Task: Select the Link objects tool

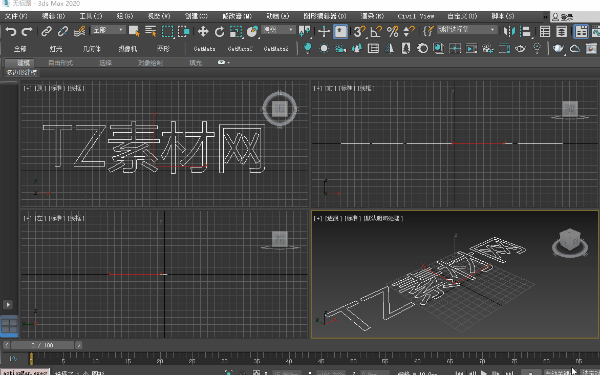Action: (46, 31)
